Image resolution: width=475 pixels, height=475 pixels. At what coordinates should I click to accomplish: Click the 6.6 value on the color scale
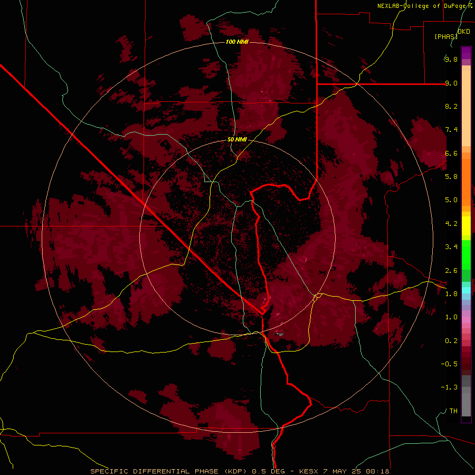click(x=451, y=153)
